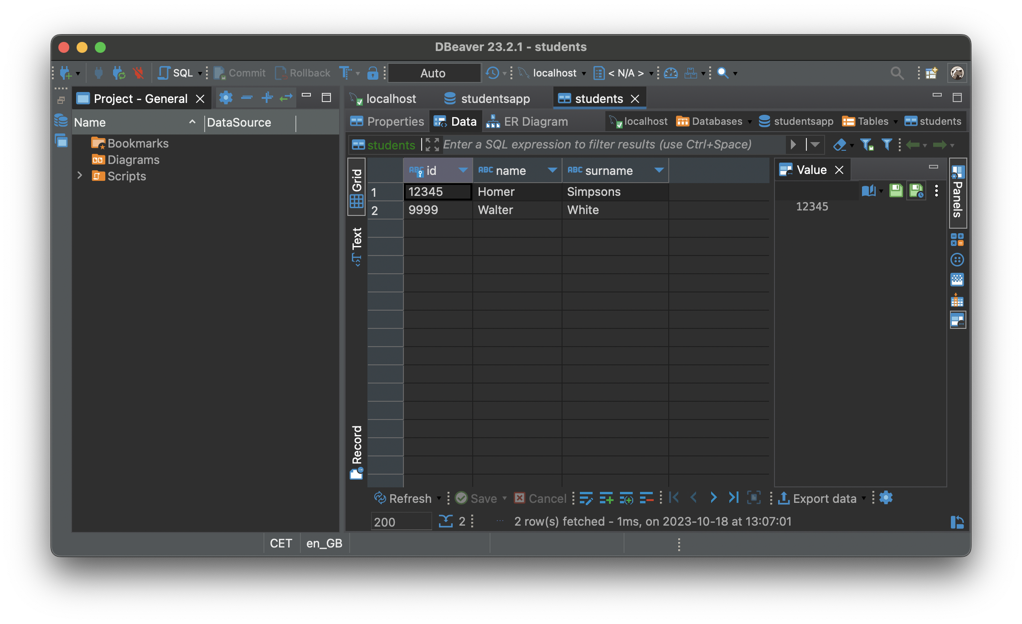Jump to the last row

[x=733, y=498]
